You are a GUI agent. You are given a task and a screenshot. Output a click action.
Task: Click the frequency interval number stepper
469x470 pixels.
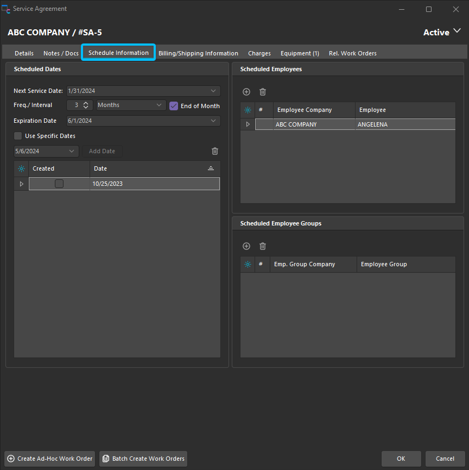[86, 105]
